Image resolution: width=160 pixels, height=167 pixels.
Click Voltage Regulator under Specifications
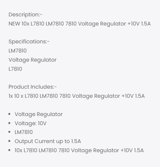click(x=32, y=60)
